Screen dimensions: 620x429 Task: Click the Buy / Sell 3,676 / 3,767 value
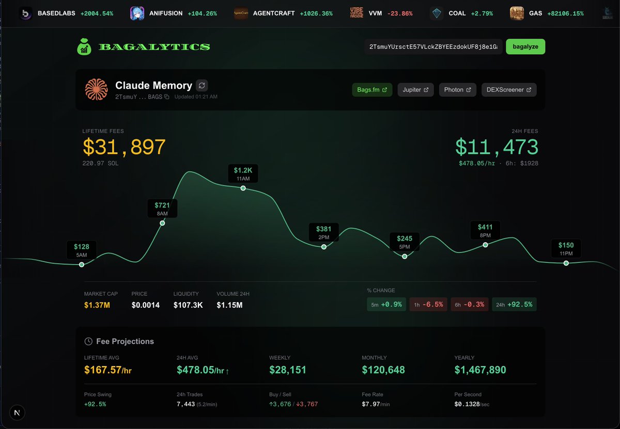click(293, 404)
